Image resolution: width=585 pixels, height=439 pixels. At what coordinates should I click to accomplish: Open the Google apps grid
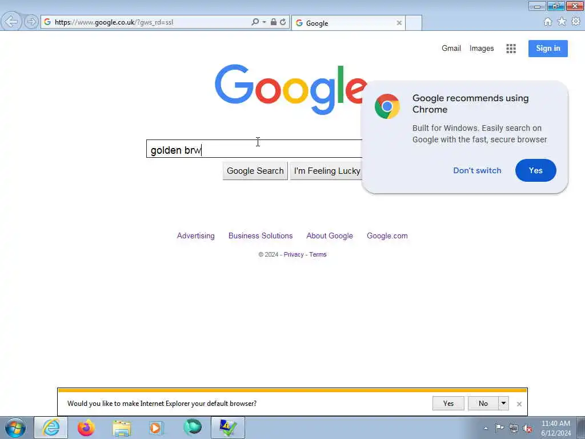pos(511,49)
